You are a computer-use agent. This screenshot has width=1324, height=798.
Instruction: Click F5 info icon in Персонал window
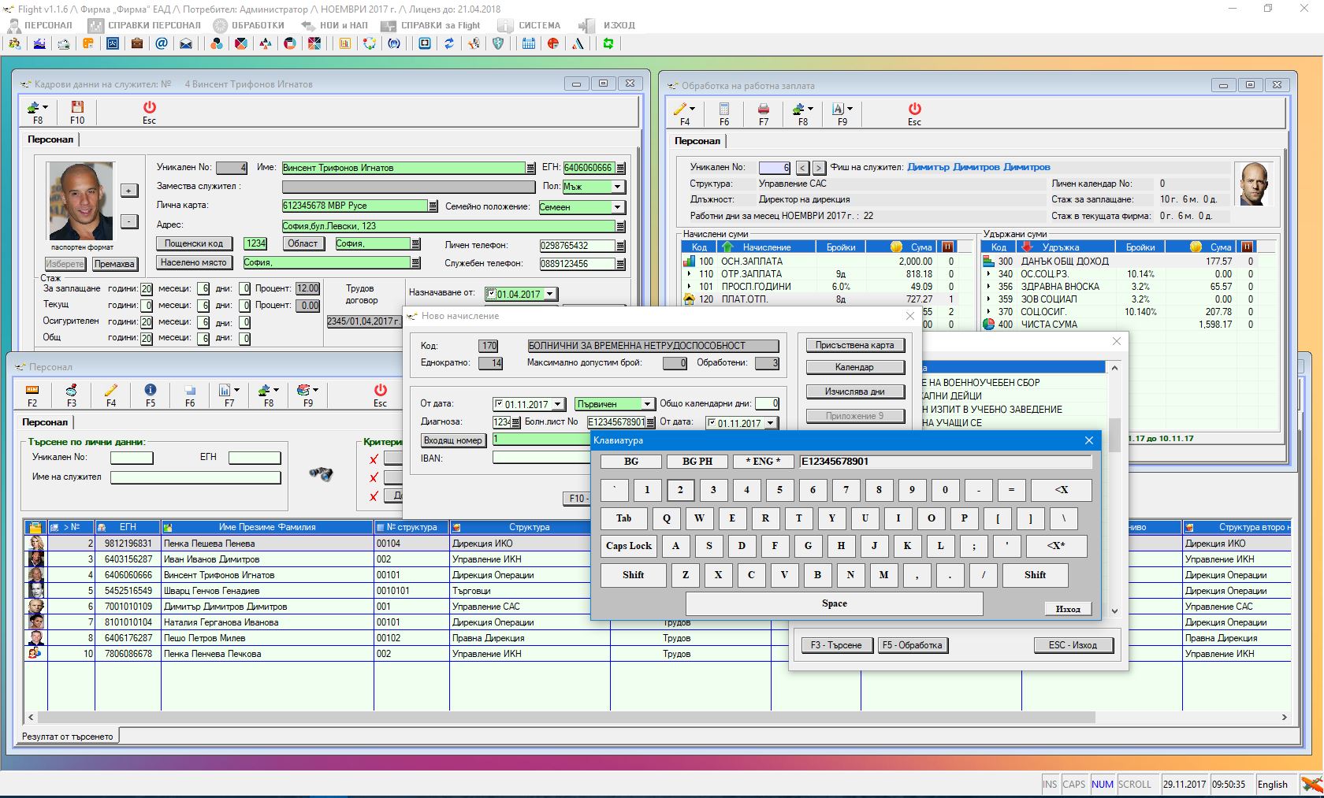pos(151,395)
